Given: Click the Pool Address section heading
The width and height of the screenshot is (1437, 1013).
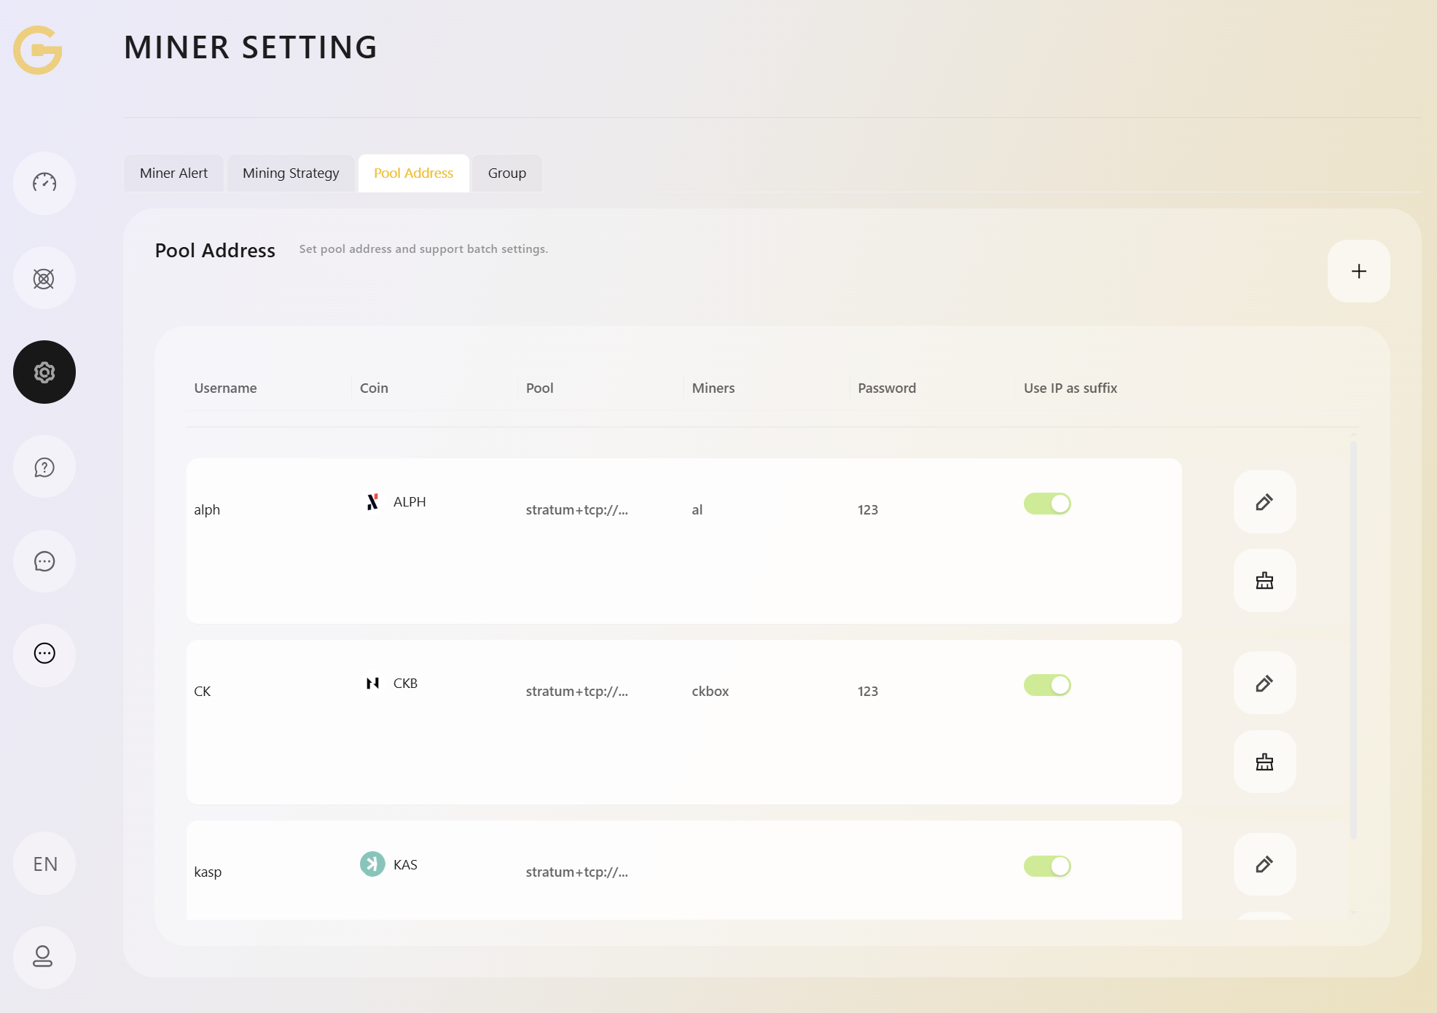Looking at the screenshot, I should [x=215, y=250].
